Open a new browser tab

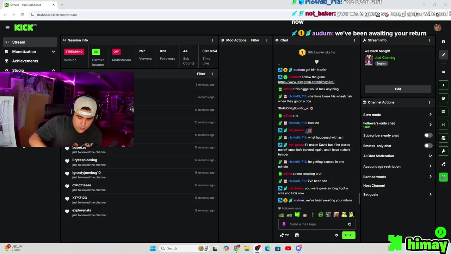[62, 5]
